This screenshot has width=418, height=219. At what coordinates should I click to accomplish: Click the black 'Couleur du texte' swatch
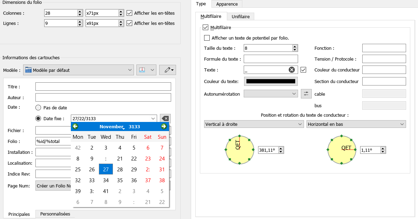[x=270, y=81]
